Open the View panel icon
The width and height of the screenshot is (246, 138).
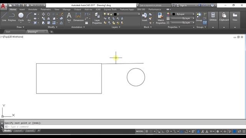tap(235, 16)
